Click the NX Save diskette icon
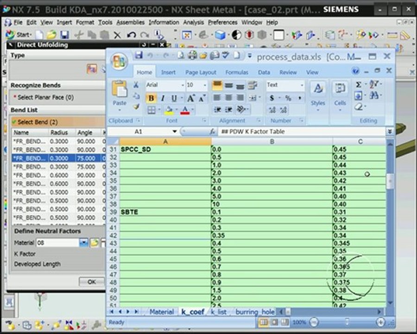The width and height of the screenshot is (417, 334). coord(64,35)
